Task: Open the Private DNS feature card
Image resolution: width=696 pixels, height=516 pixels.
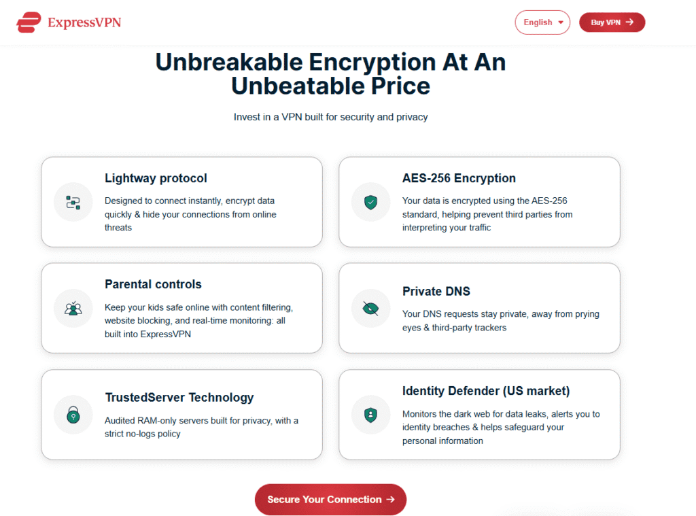Action: (x=479, y=308)
